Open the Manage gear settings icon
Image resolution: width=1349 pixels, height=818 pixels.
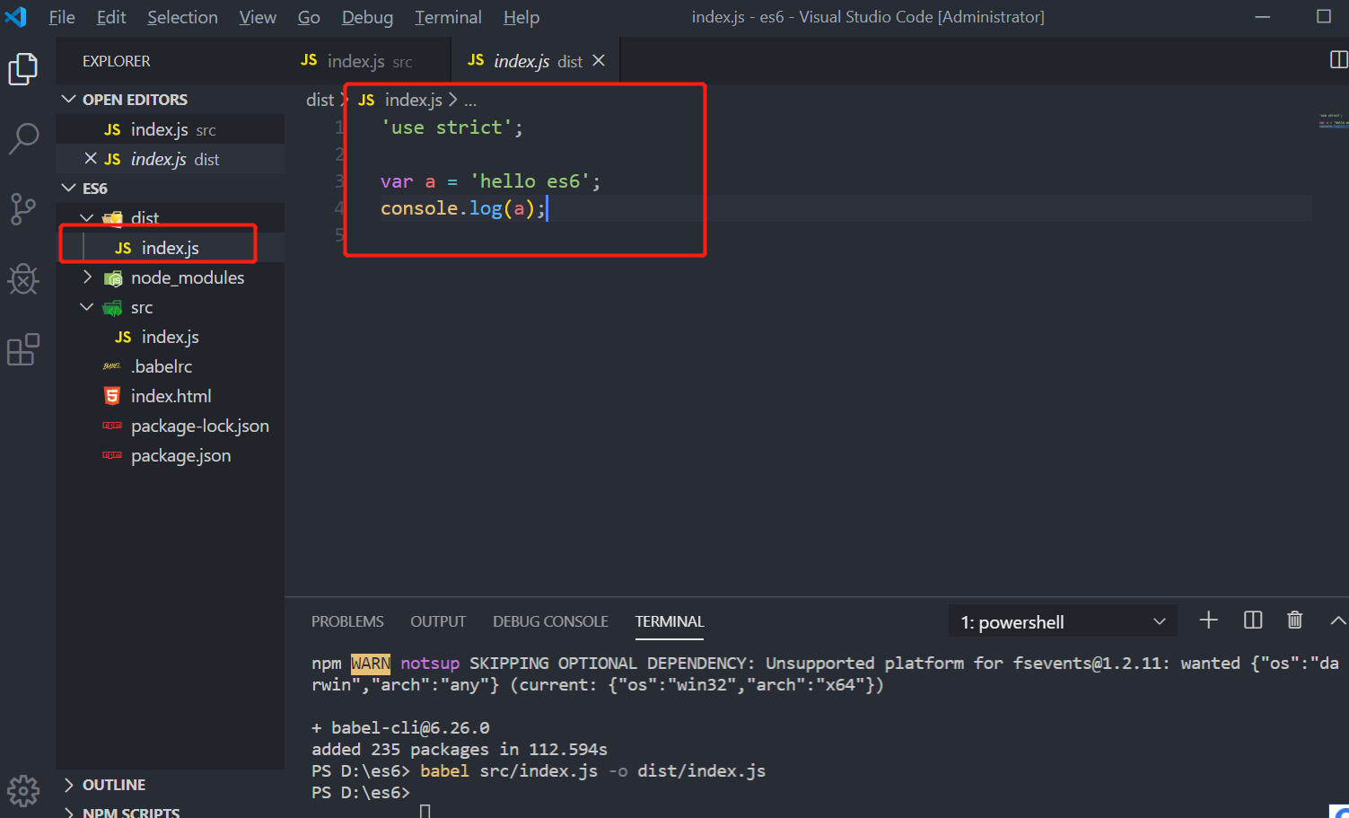pos(23,790)
